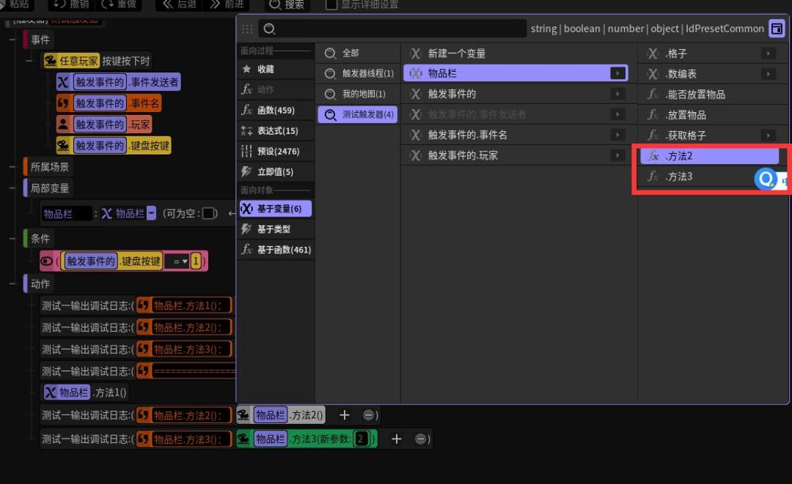The image size is (792, 484).
Task: Choose 我的地图(1) scope filter
Action: [x=358, y=94]
